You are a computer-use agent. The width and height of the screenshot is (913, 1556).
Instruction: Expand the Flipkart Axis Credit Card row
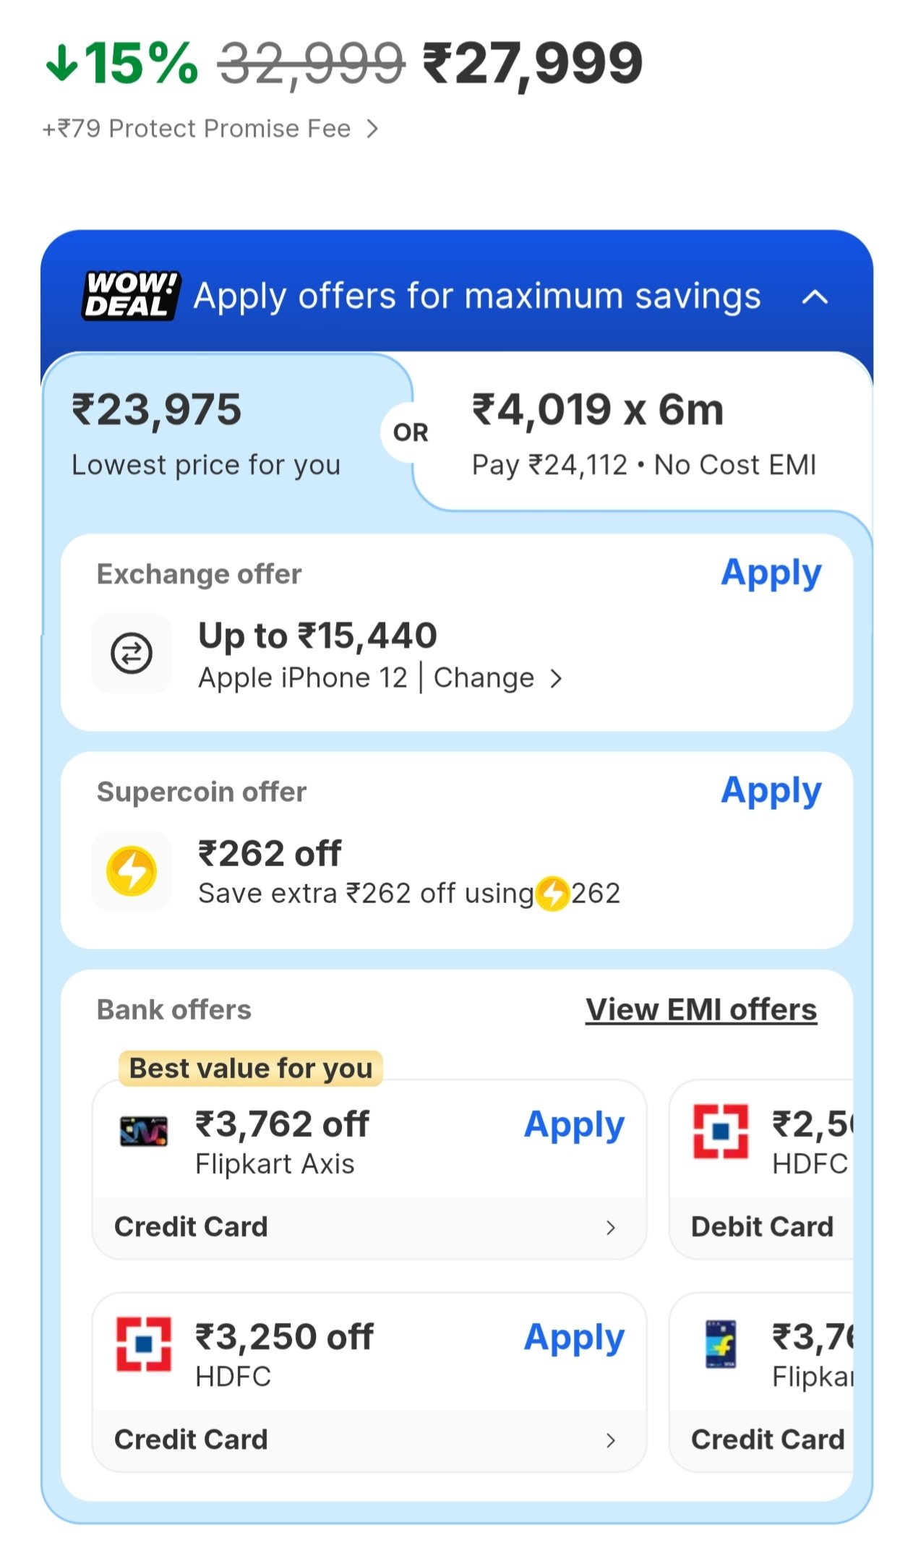click(610, 1227)
